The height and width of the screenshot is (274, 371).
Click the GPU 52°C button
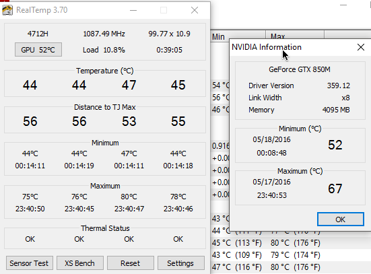[38, 50]
